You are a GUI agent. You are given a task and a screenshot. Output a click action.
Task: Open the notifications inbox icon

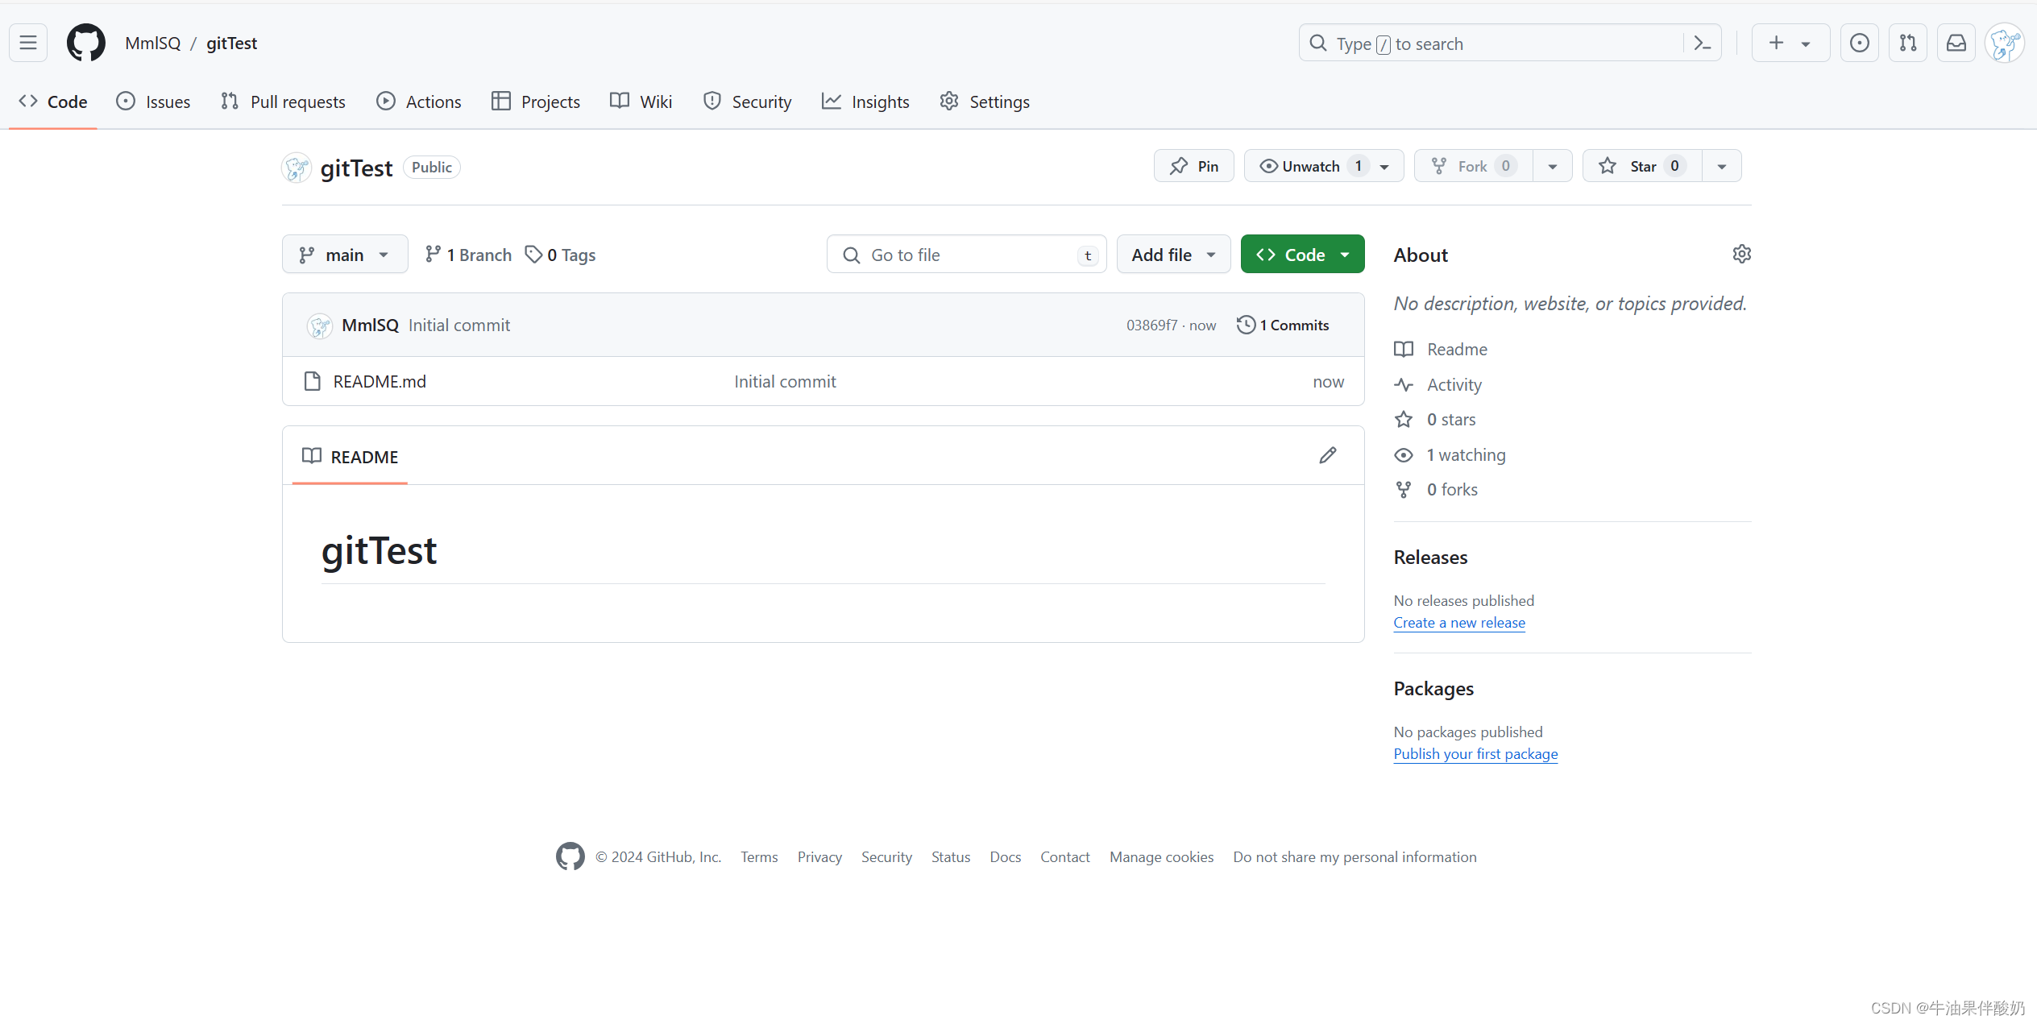(x=1956, y=43)
